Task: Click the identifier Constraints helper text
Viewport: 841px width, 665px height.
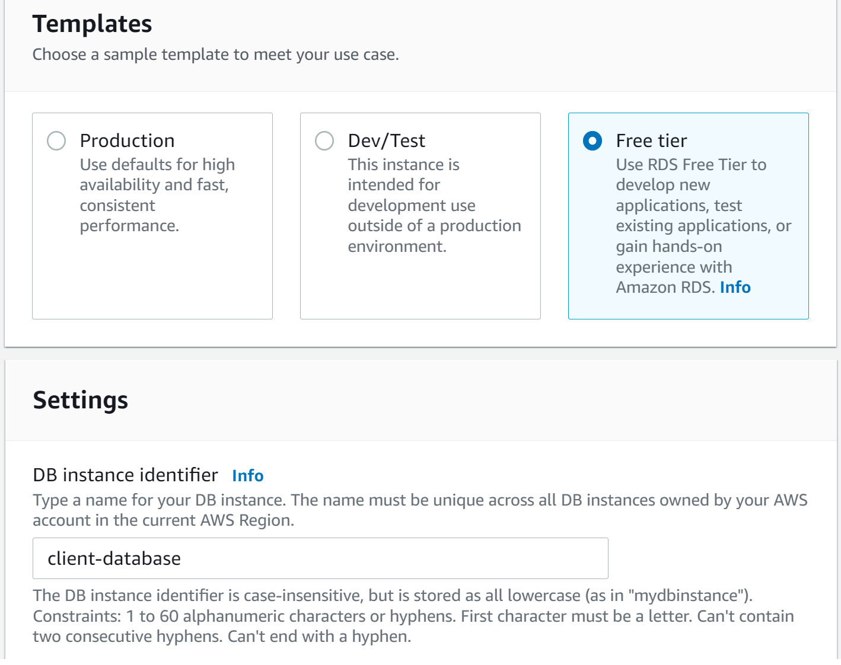Action: coord(413,616)
